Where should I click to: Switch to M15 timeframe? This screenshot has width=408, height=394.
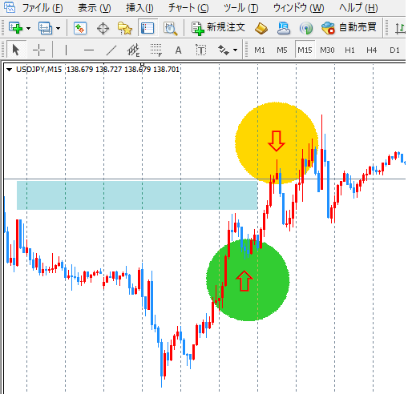click(305, 50)
